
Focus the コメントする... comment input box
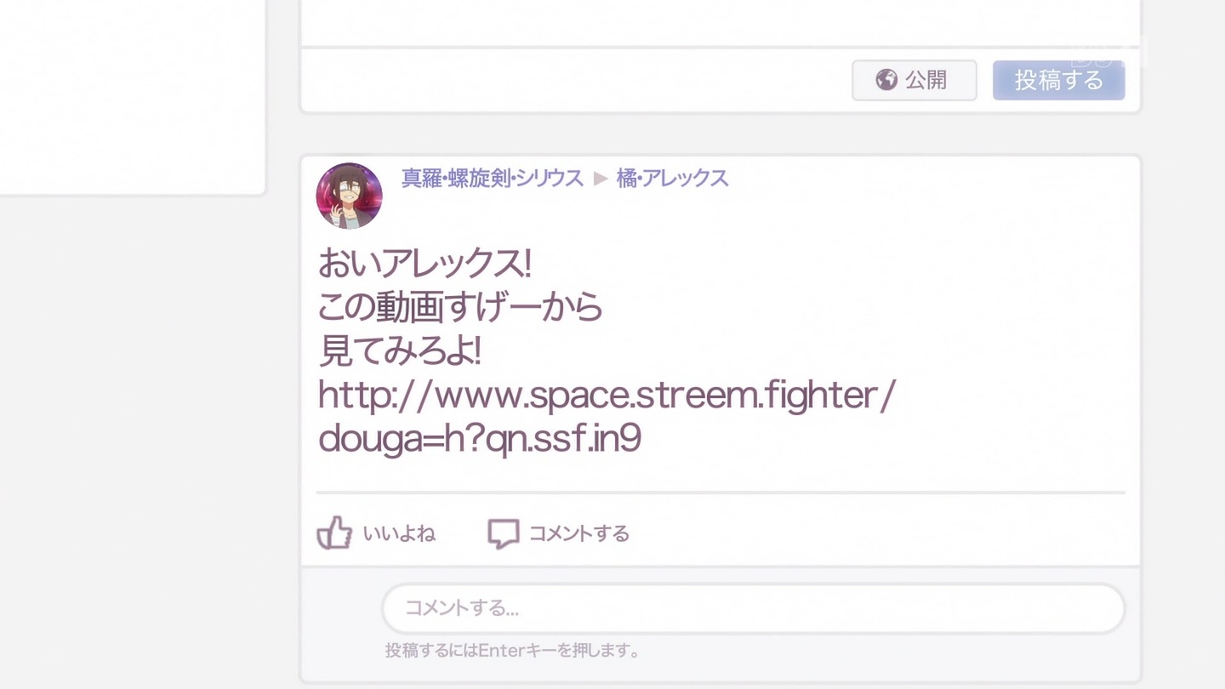pyautogui.click(x=754, y=608)
